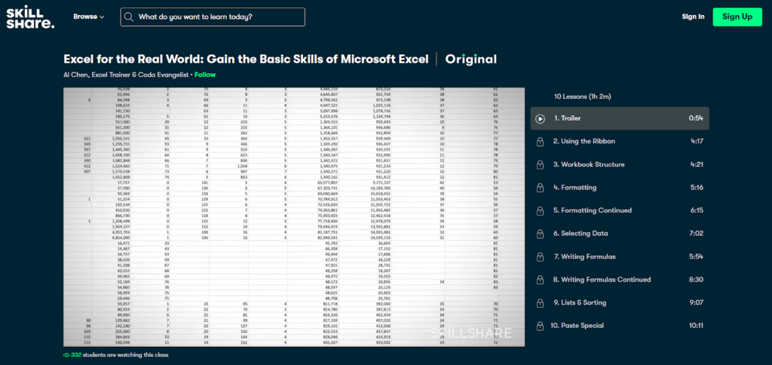Click the 9:07 lesson duration
772x365 pixels.
(696, 302)
